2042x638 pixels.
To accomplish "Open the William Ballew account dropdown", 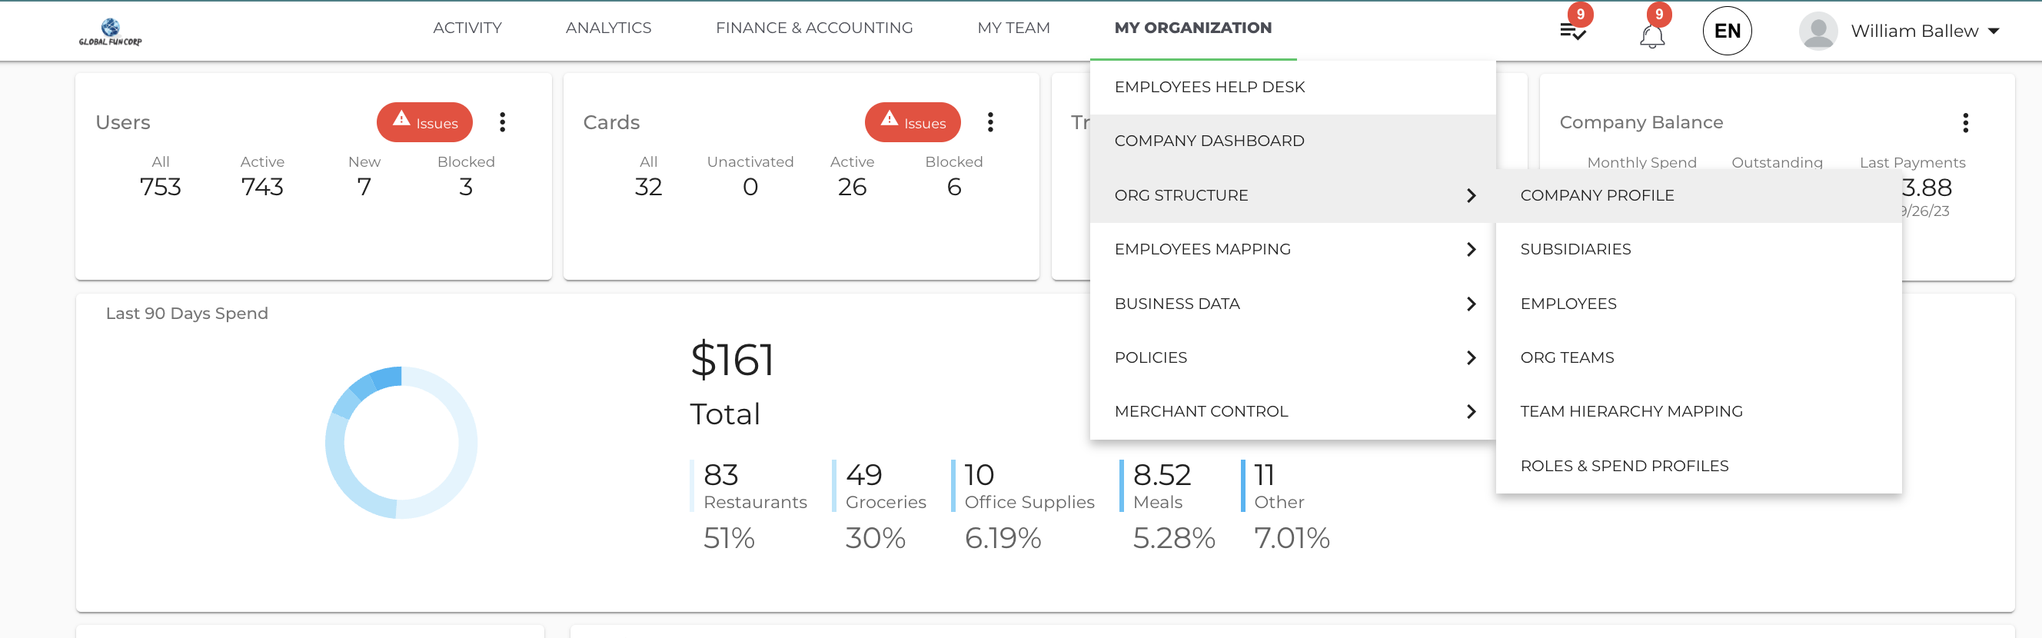I will click(x=1924, y=31).
